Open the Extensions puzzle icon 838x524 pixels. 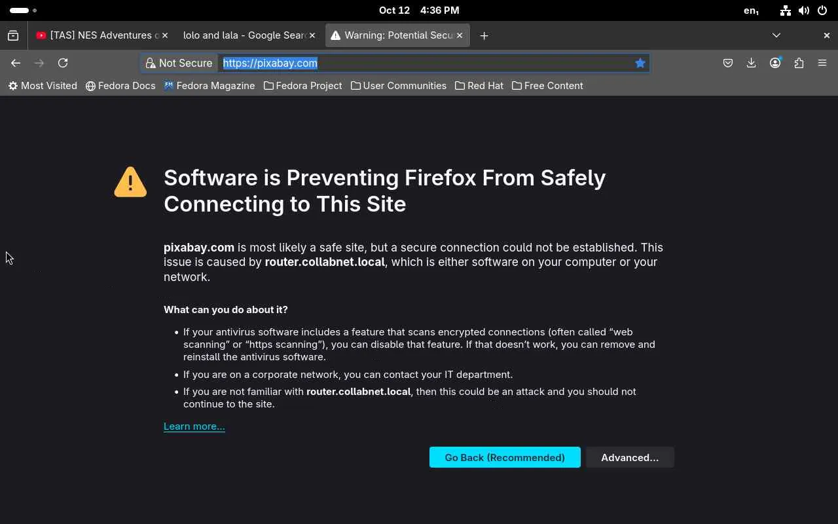[799, 63]
